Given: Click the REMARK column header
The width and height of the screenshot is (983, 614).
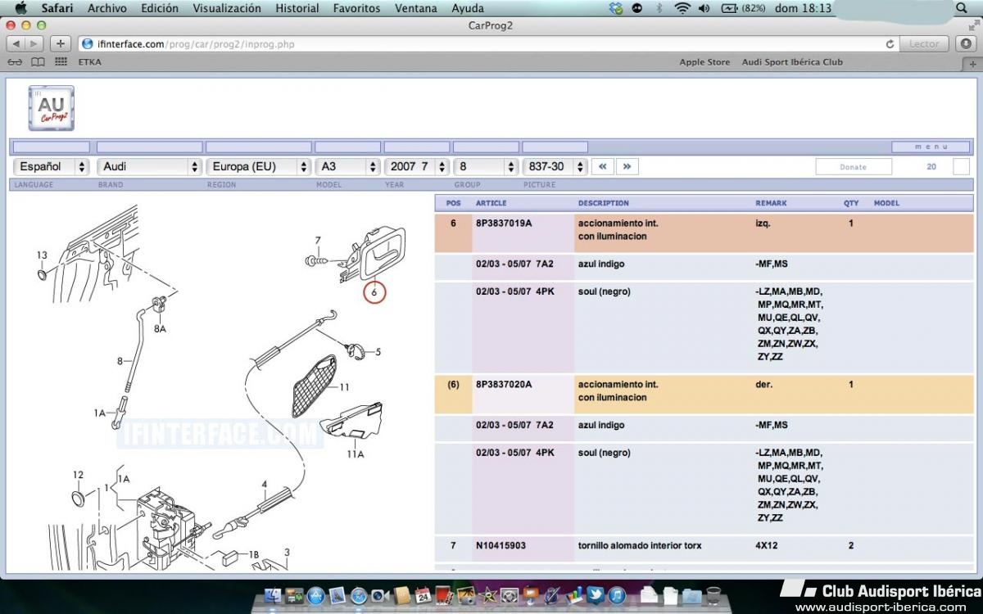Looking at the screenshot, I should [771, 203].
